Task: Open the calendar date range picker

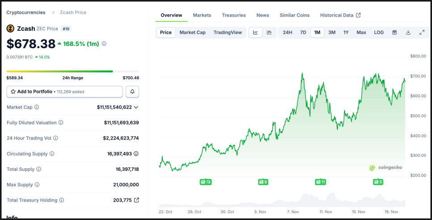Action: pos(394,33)
